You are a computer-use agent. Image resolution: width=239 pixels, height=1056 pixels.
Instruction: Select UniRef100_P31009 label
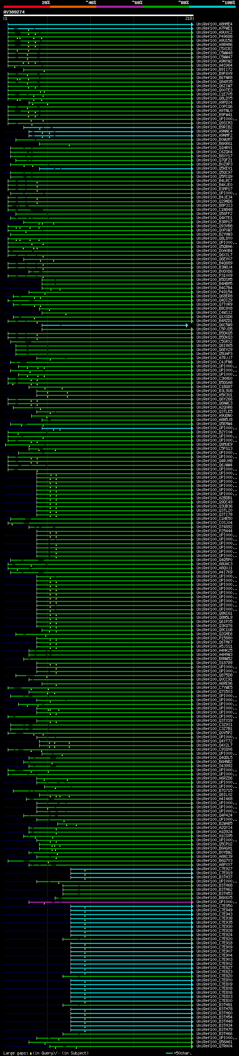tap(214, 275)
